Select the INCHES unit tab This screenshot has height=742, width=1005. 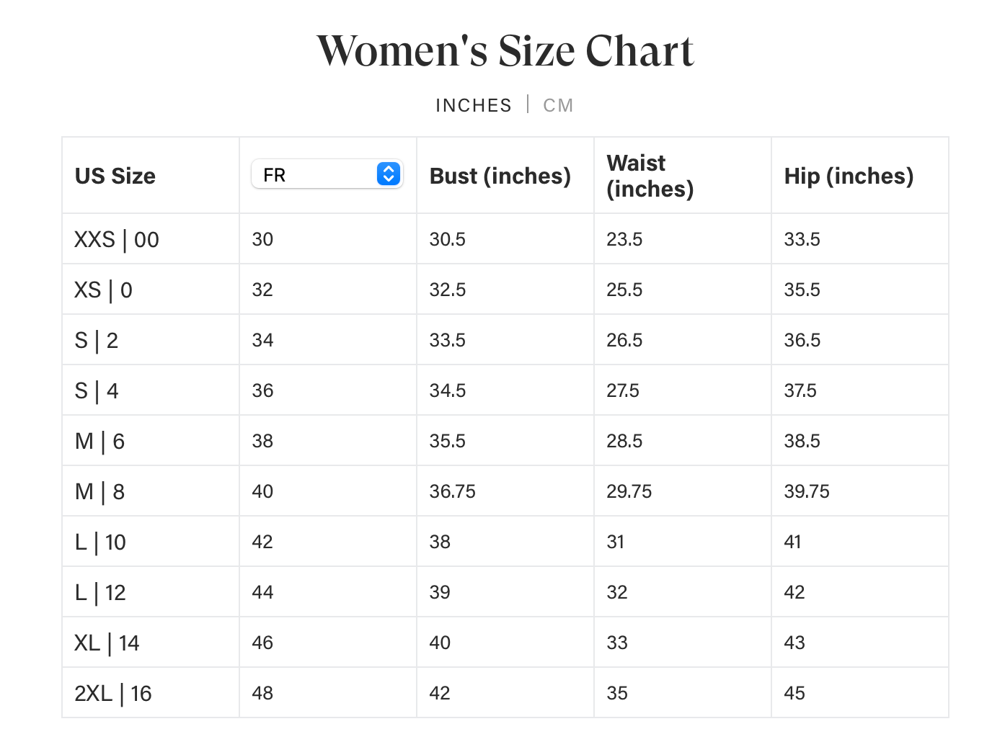473,105
